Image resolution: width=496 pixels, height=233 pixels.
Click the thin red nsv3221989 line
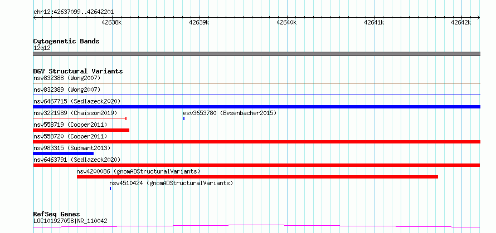80,118
